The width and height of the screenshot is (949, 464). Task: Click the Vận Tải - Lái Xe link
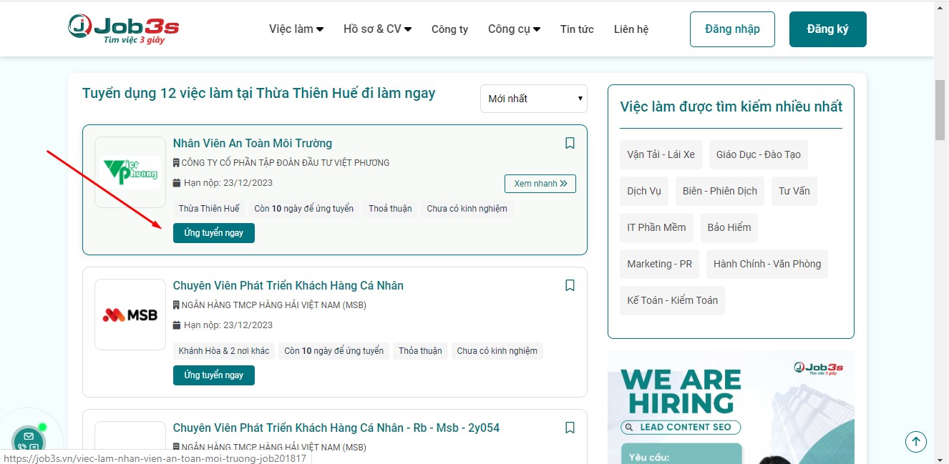(661, 154)
